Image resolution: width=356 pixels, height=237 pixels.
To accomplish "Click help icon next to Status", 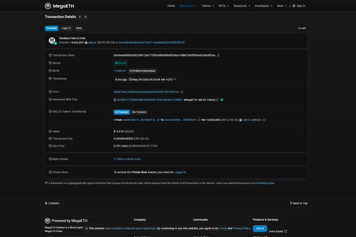I will click(50, 63).
